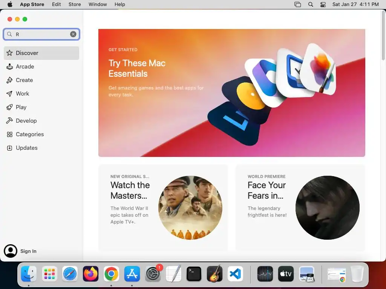The image size is (386, 289).
Task: Click the account avatar icon
Action: pyautogui.click(x=10, y=251)
